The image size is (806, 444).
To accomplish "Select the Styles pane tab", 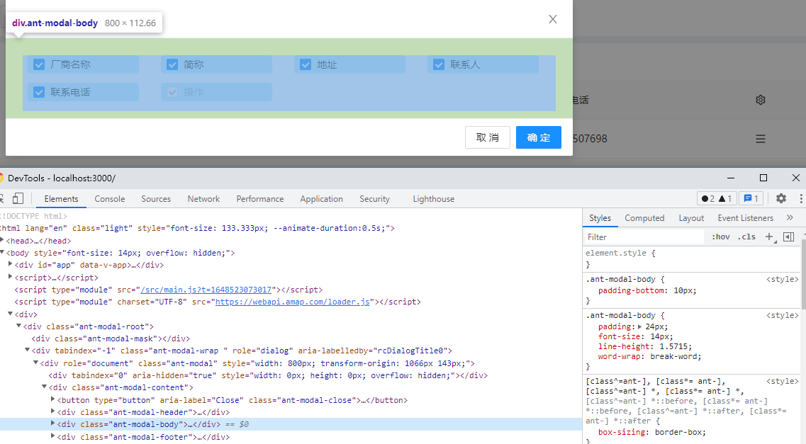I will tap(600, 218).
